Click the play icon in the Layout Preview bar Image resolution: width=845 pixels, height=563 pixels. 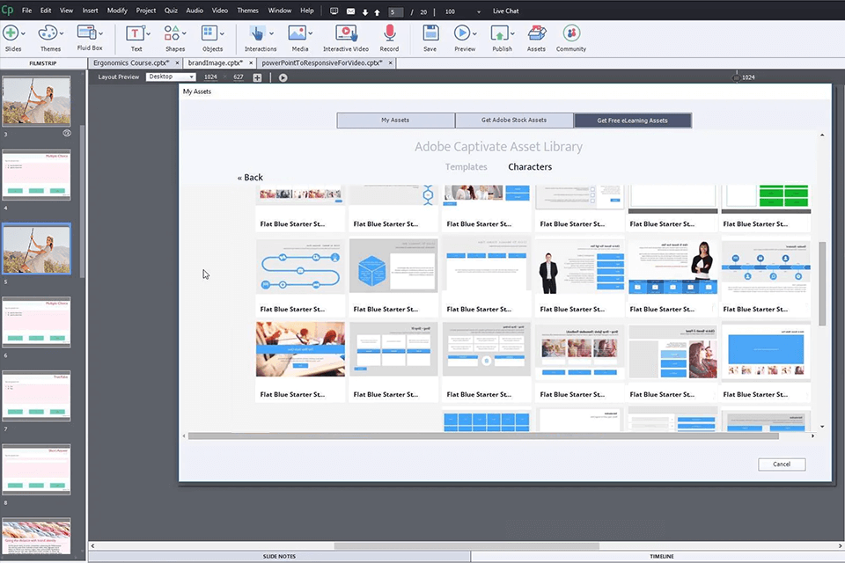click(x=283, y=77)
